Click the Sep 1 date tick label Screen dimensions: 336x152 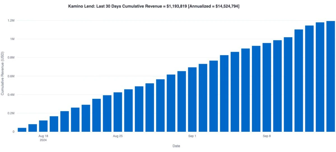(x=192, y=137)
